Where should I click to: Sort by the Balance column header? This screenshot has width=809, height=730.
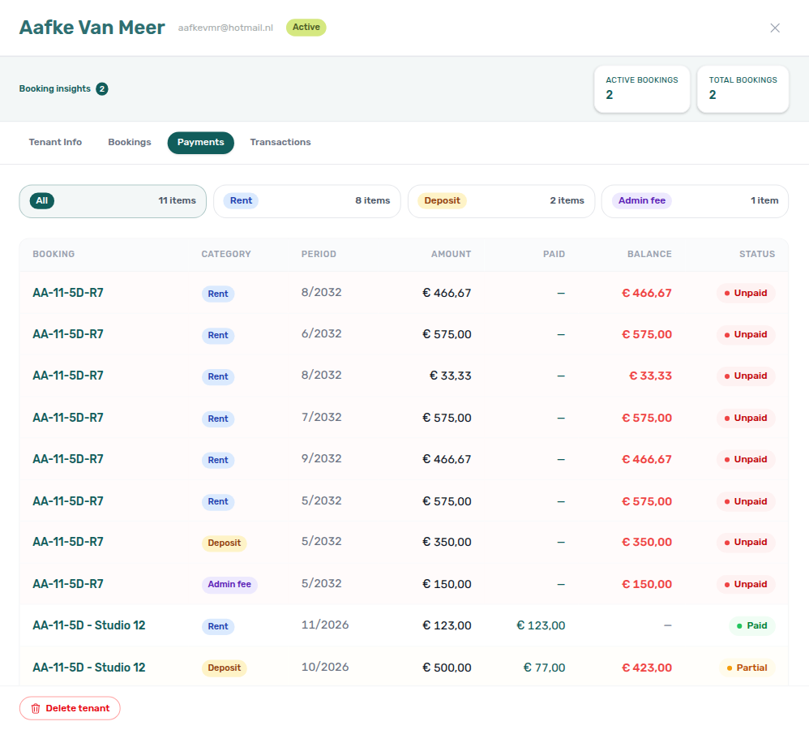click(x=649, y=254)
